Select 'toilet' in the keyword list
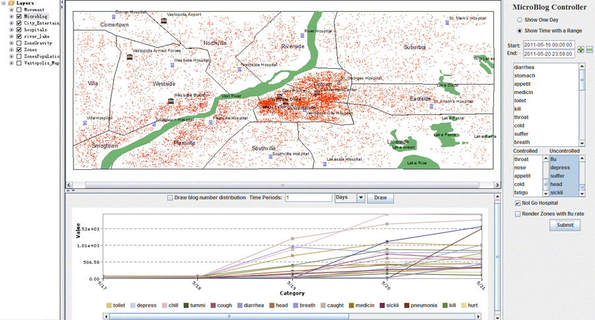 (546, 100)
